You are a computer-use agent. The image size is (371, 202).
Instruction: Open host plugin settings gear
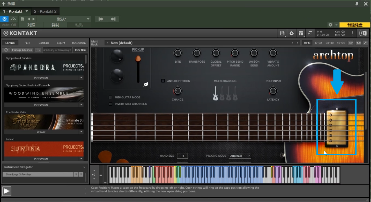point(330,25)
